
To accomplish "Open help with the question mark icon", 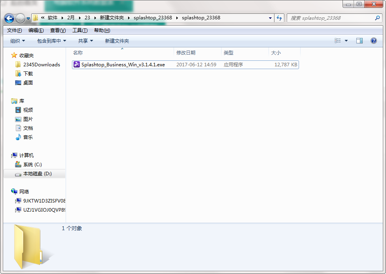I will (373, 41).
